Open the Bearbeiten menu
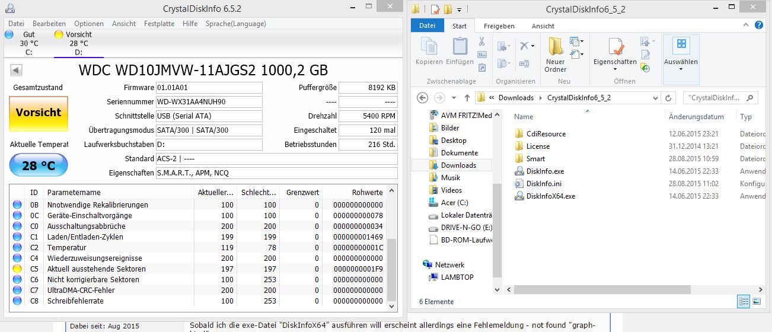 49,24
